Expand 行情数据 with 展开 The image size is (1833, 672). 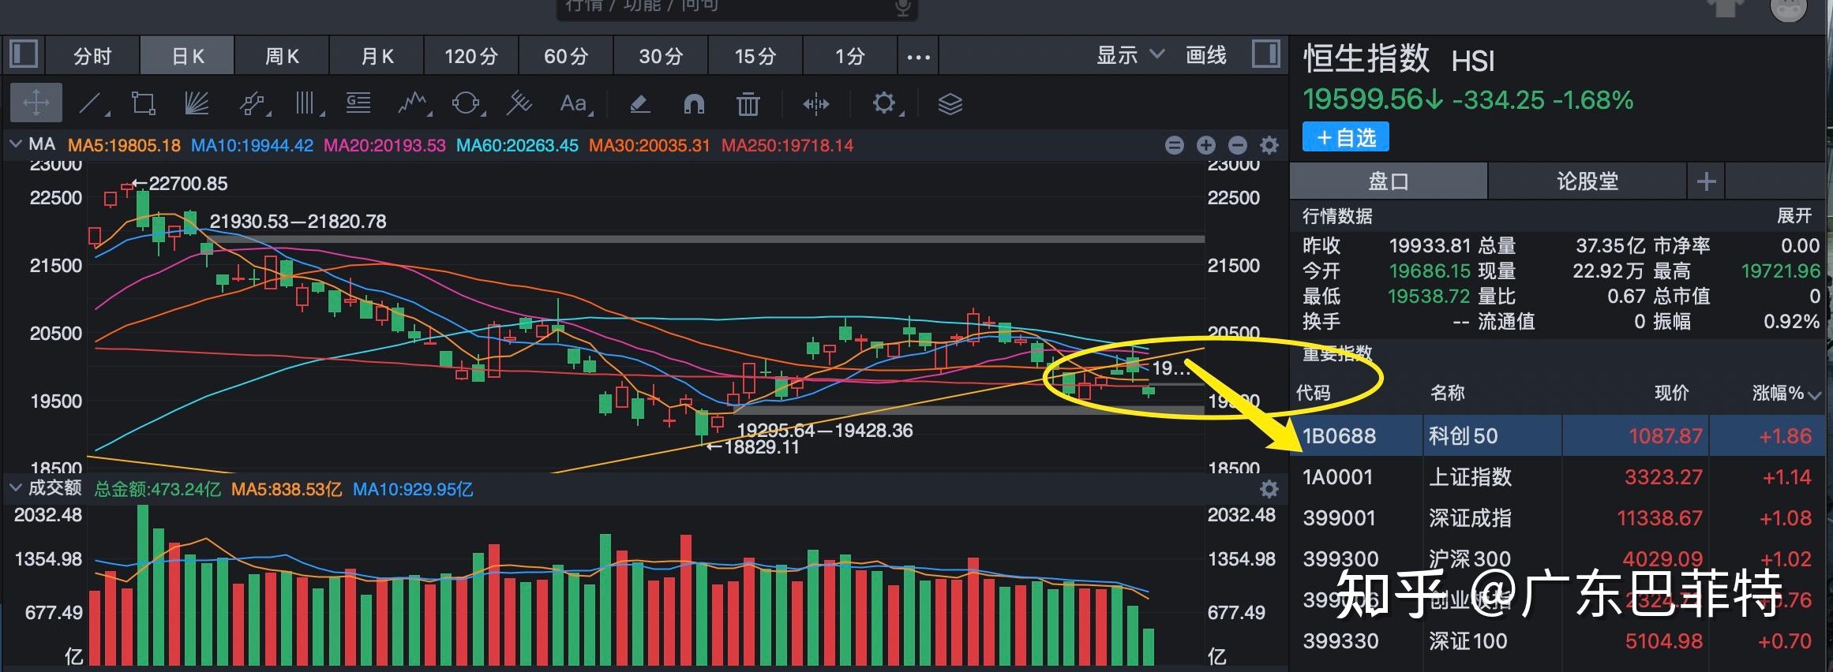(1794, 216)
